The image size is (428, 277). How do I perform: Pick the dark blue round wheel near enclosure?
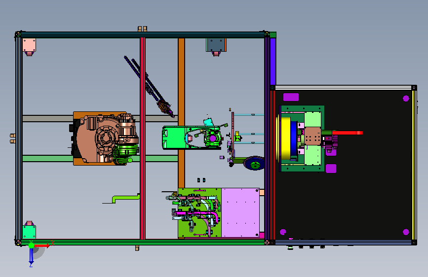coord(255,164)
